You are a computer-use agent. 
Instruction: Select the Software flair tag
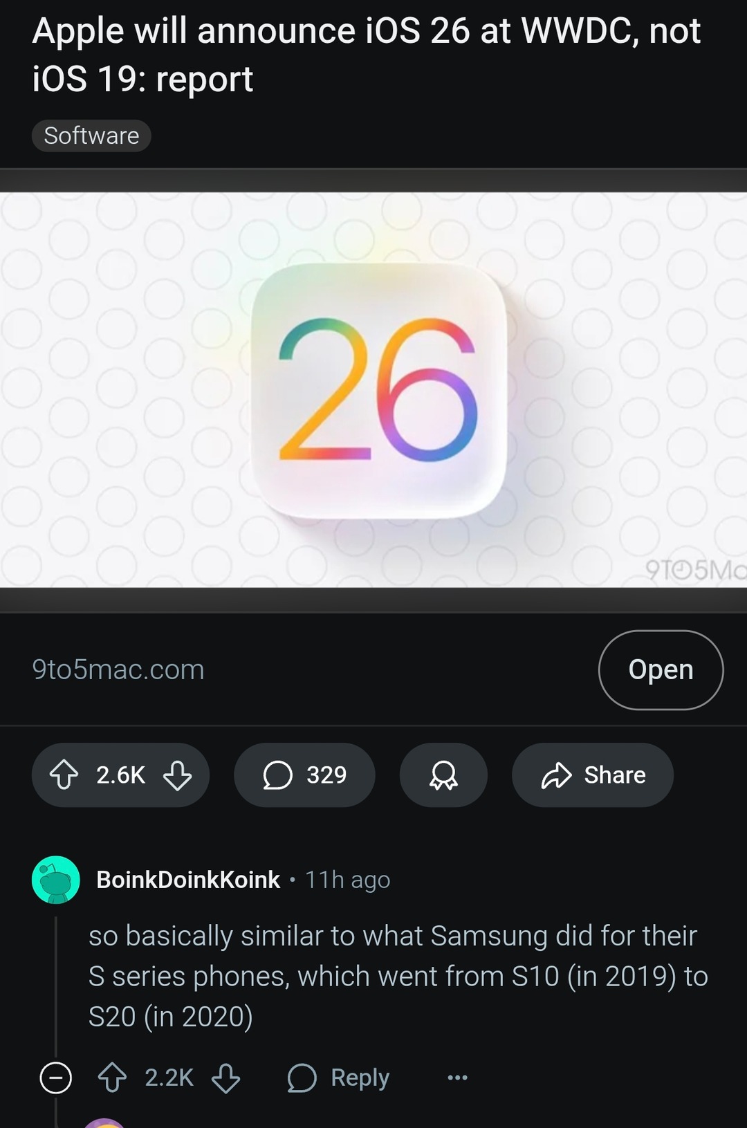[91, 136]
